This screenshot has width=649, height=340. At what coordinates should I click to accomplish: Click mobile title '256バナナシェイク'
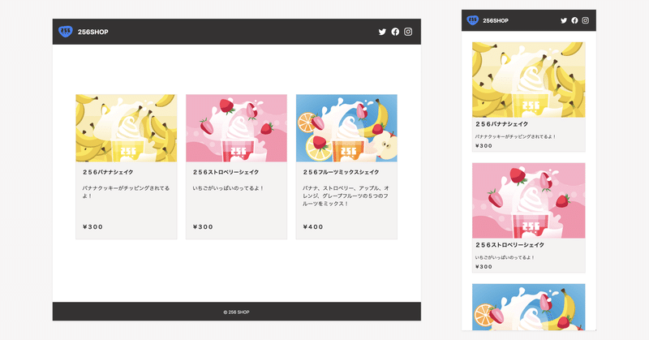pyautogui.click(x=501, y=124)
